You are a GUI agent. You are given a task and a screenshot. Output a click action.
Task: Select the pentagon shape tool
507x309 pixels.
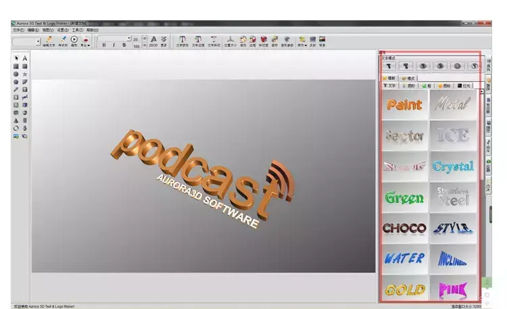click(16, 82)
